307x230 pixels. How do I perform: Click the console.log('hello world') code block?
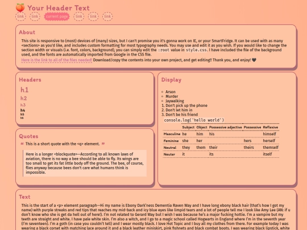point(194,120)
